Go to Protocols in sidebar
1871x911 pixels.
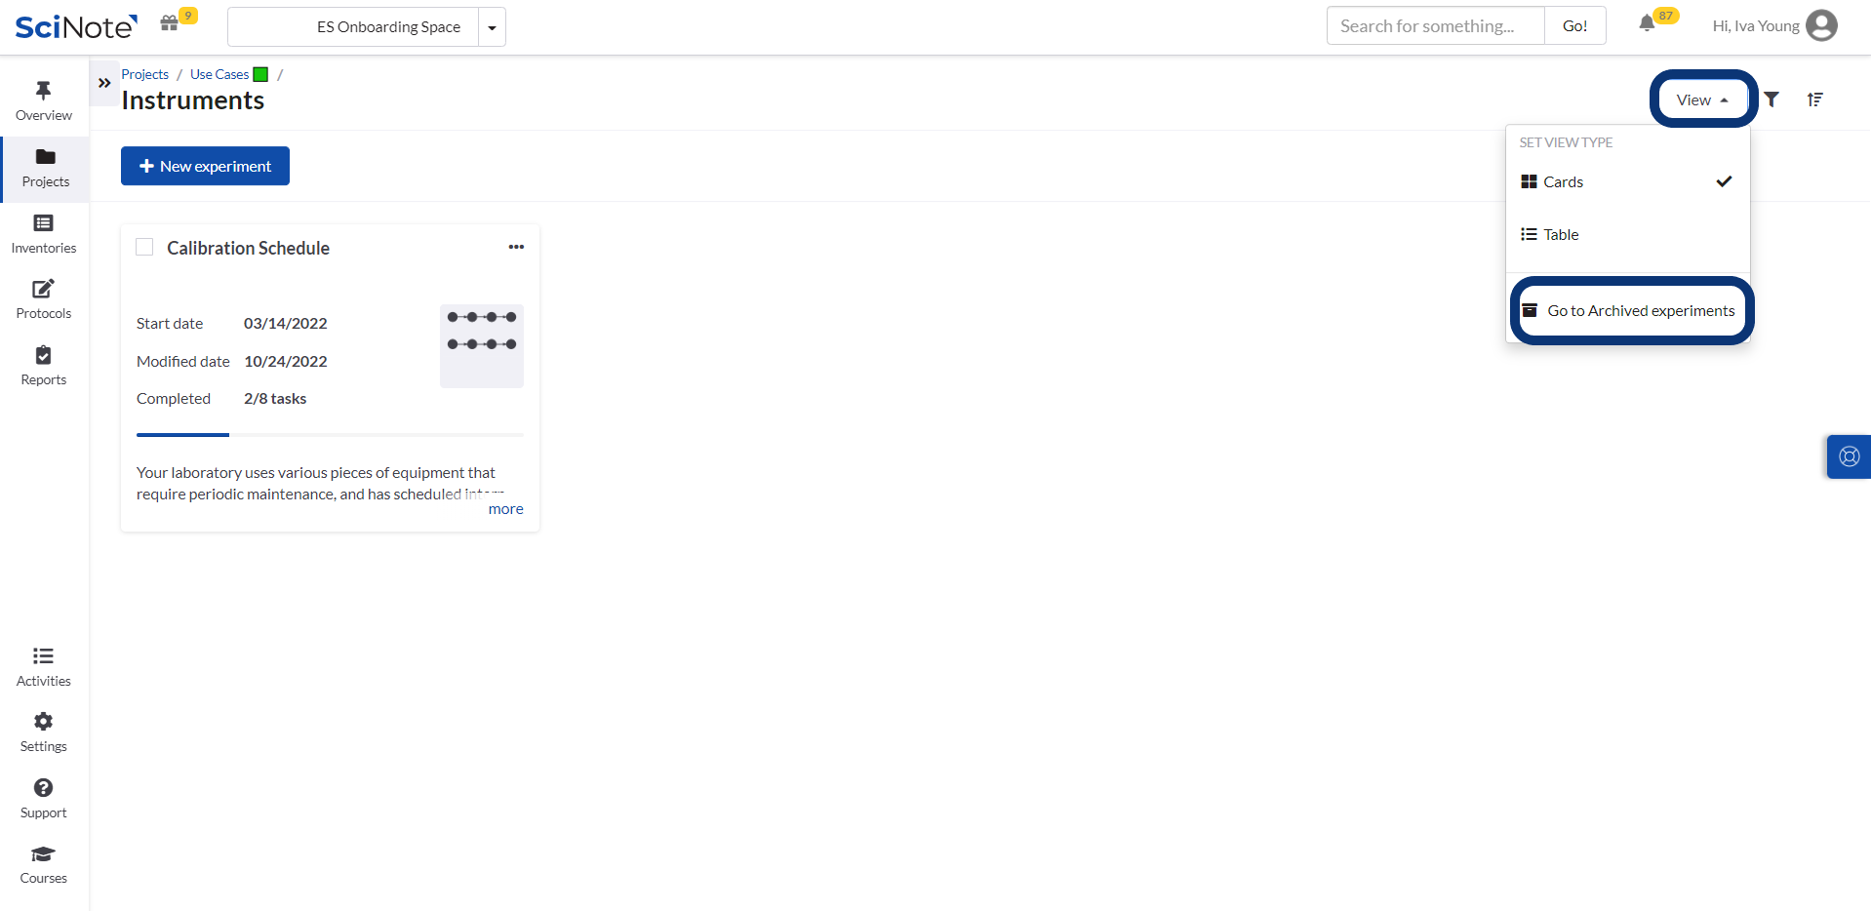[44, 299]
